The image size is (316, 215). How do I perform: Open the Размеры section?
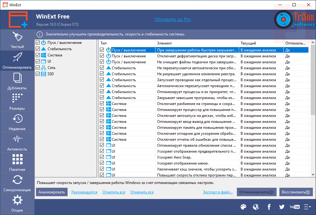click(x=17, y=102)
